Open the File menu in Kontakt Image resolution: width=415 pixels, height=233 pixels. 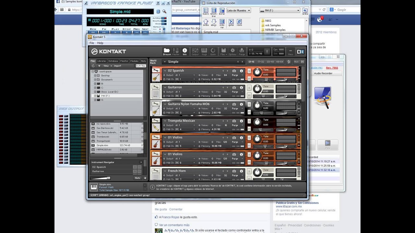92,43
